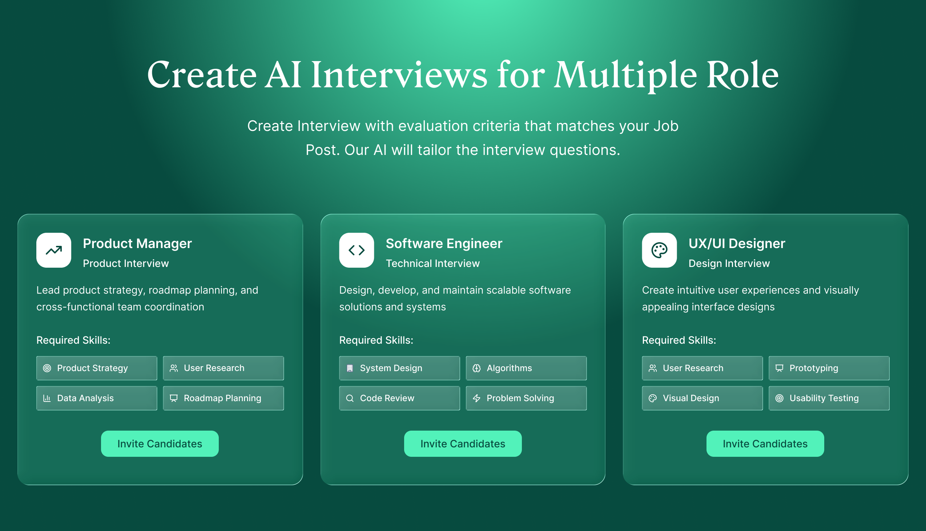Click the Product Manager trending arrow icon
926x531 pixels.
54,250
